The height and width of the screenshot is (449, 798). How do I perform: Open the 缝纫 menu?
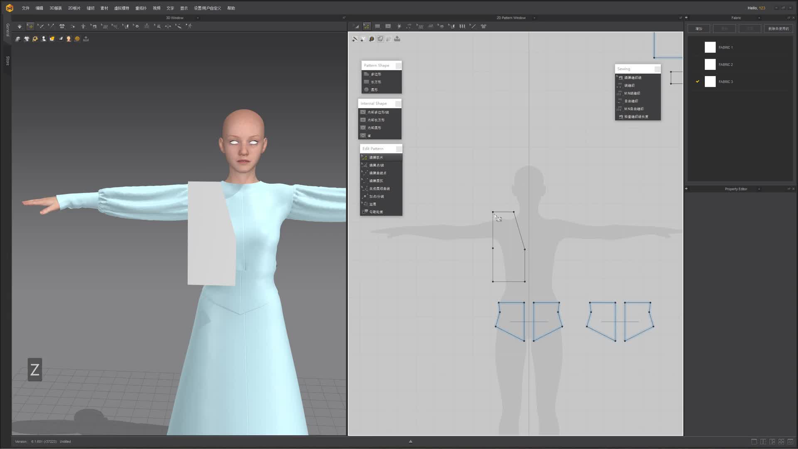click(x=90, y=8)
